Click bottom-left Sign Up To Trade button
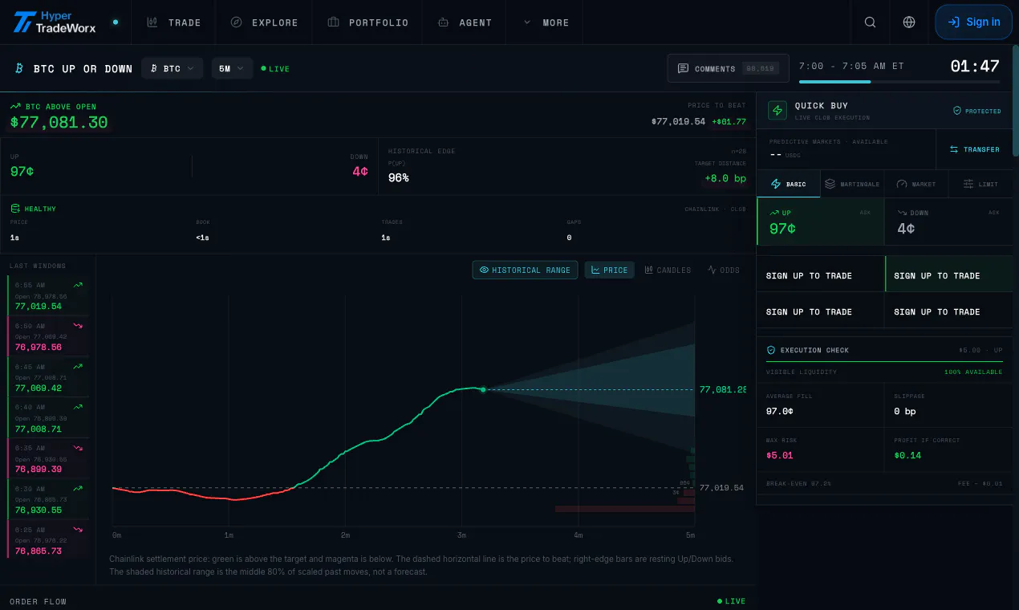Viewport: 1019px width, 610px height. point(820,311)
